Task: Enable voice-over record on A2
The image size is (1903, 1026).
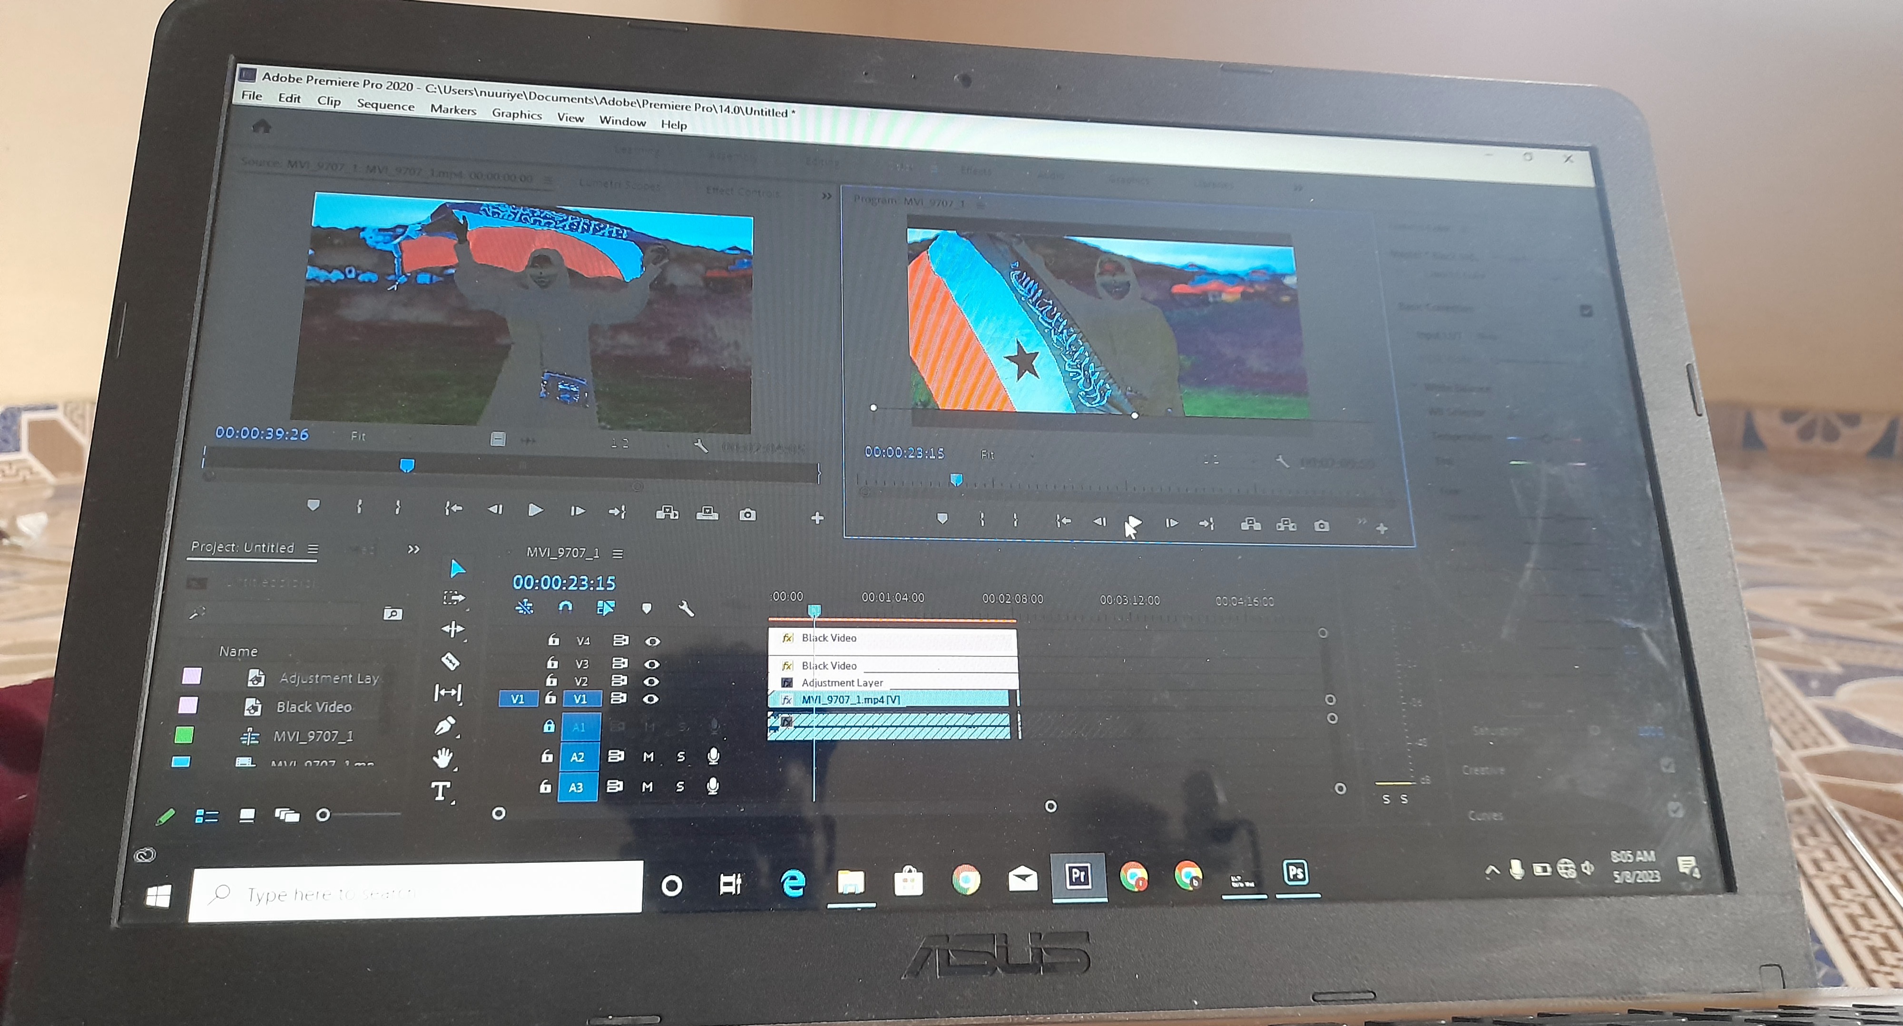Action: click(713, 756)
